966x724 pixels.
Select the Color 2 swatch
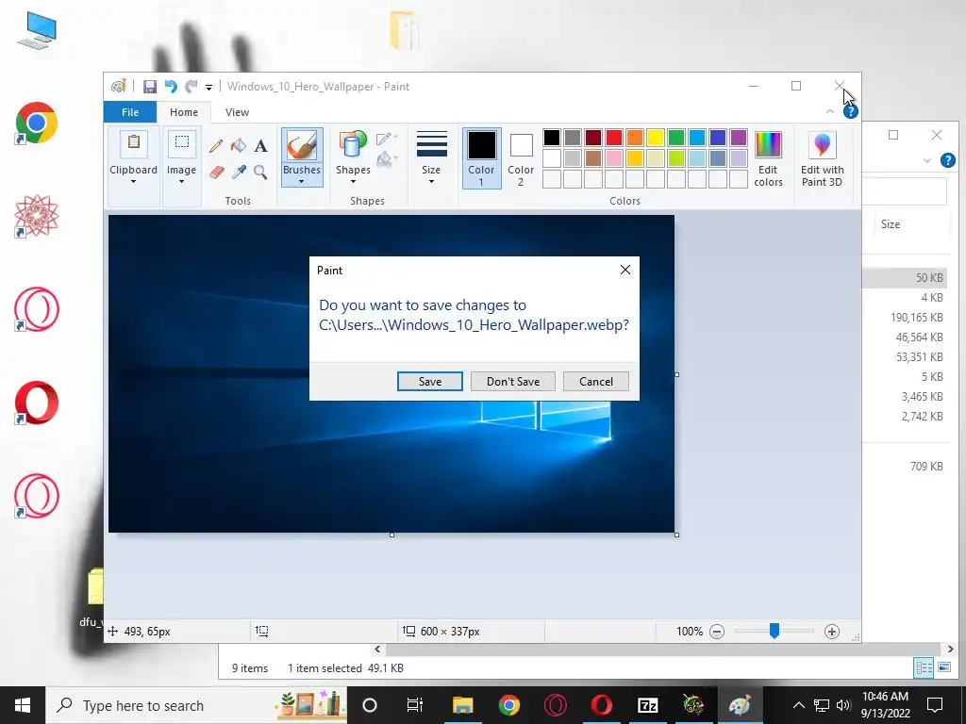click(521, 158)
